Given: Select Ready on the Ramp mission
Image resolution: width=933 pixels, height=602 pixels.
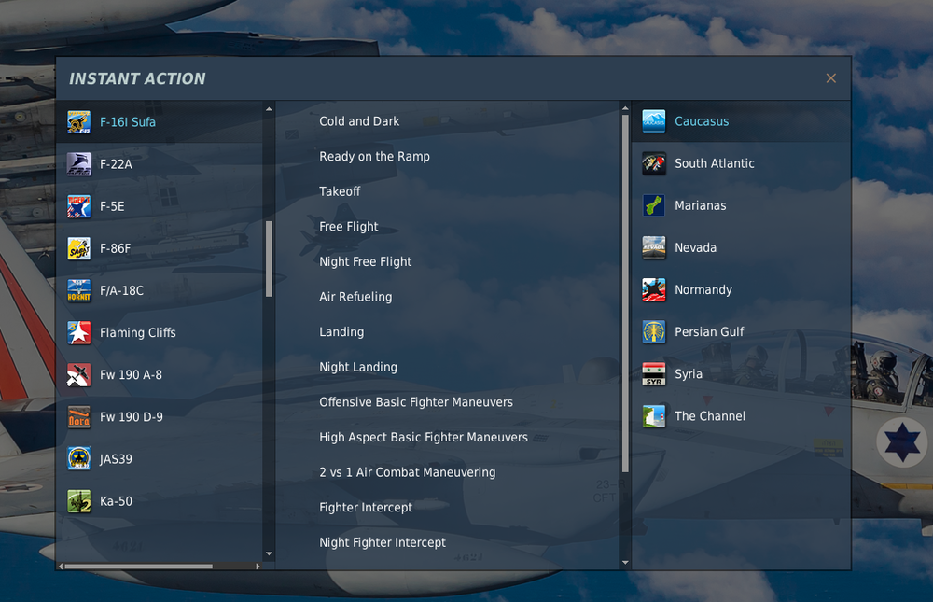Looking at the screenshot, I should (x=374, y=157).
